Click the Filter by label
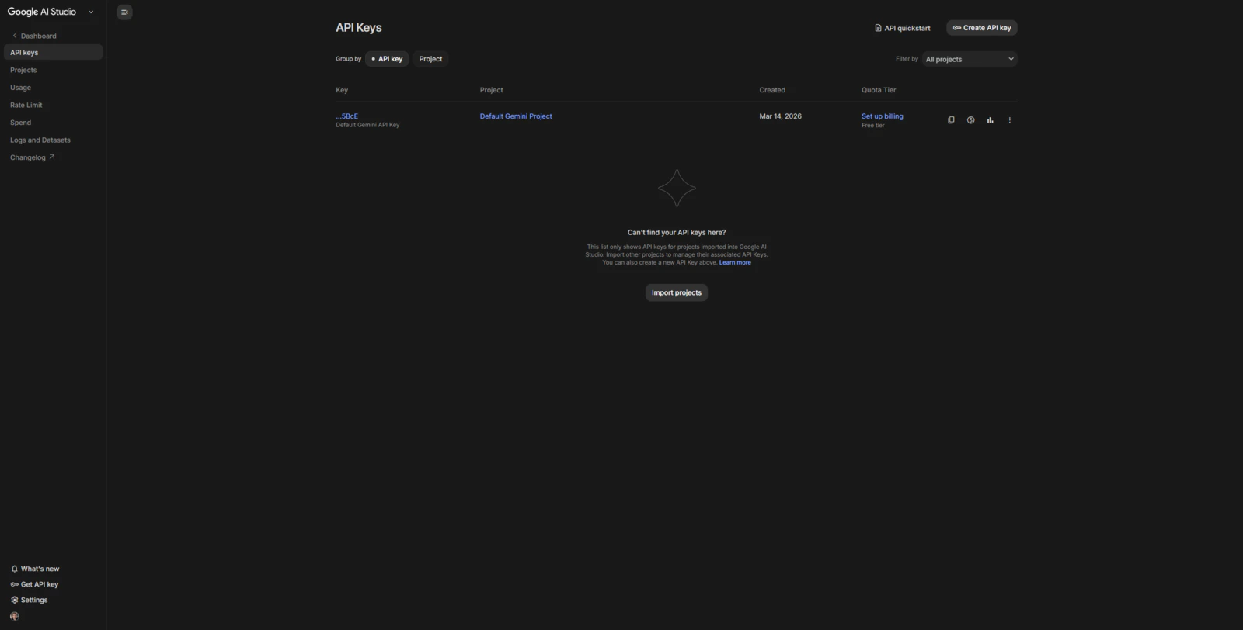This screenshot has width=1243, height=630. pyautogui.click(x=907, y=59)
